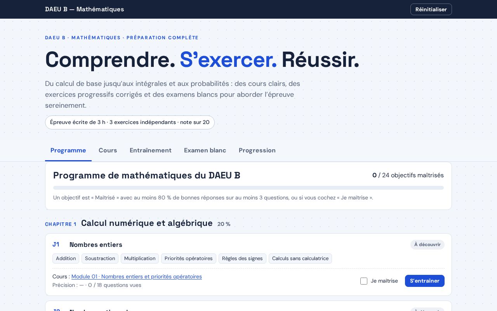This screenshot has width=497, height=311.
Task: Open the Entraînement tab
Action: click(151, 150)
